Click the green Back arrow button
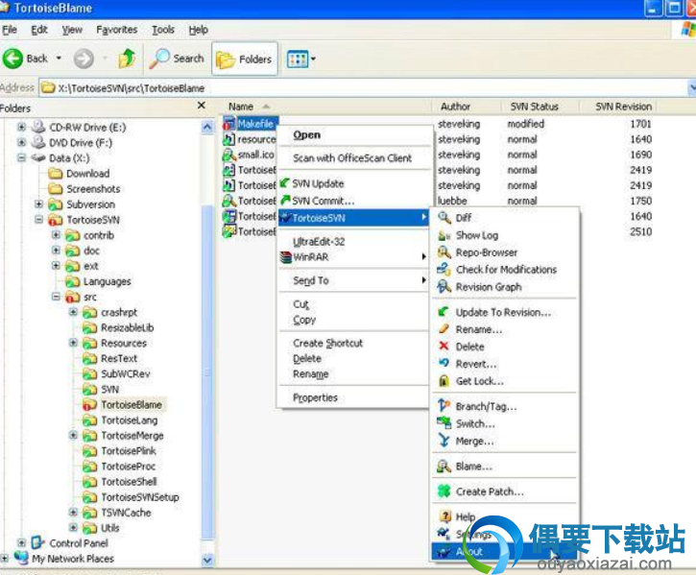696x575 pixels. (12, 59)
